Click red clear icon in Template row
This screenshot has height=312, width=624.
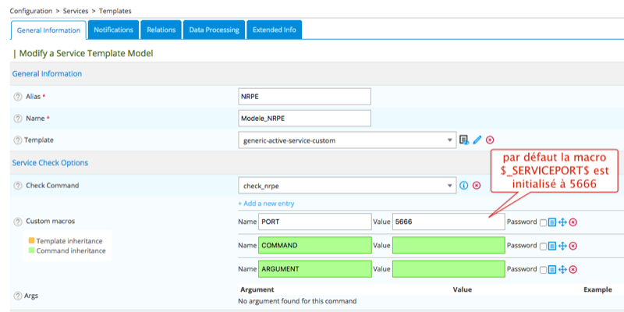point(490,140)
